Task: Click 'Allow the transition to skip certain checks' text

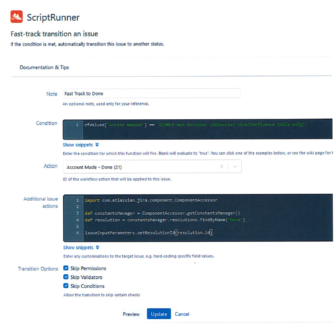Action: 101,295
